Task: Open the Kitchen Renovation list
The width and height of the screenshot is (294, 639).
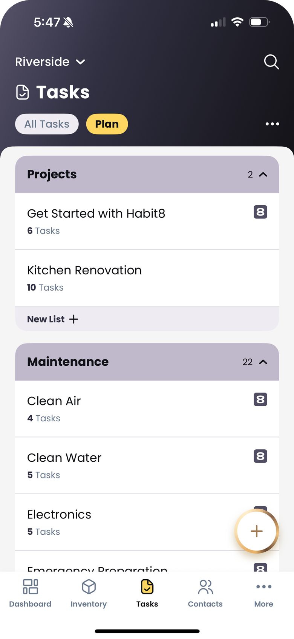Action: (x=113, y=278)
